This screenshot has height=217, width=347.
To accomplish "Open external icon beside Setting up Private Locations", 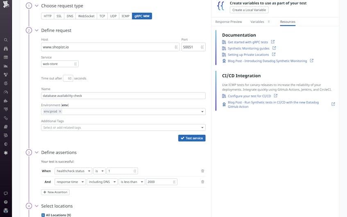I will click(x=274, y=54).
